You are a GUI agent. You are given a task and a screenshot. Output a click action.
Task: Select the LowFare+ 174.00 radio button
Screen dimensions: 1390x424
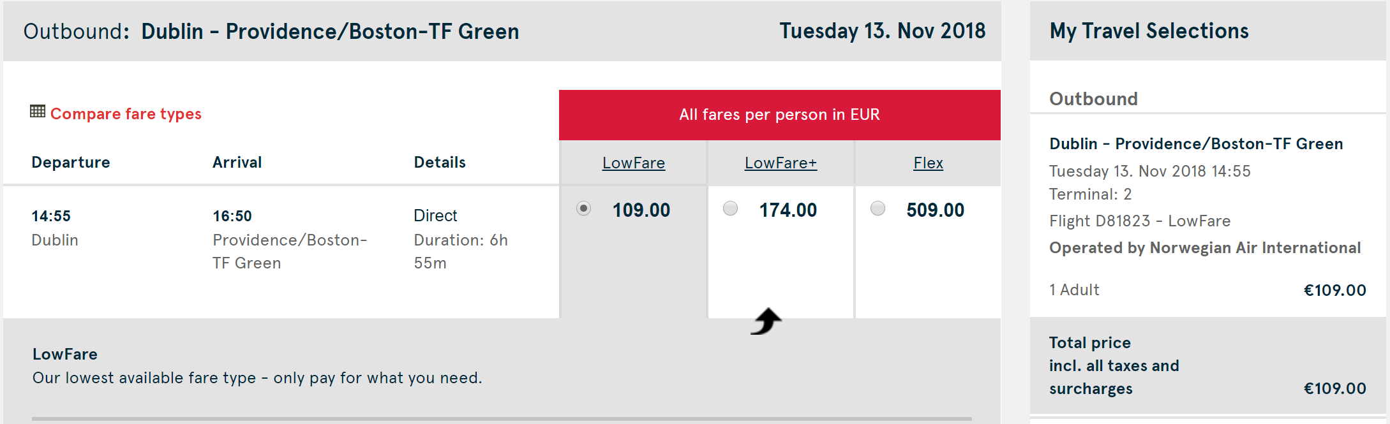tap(730, 208)
